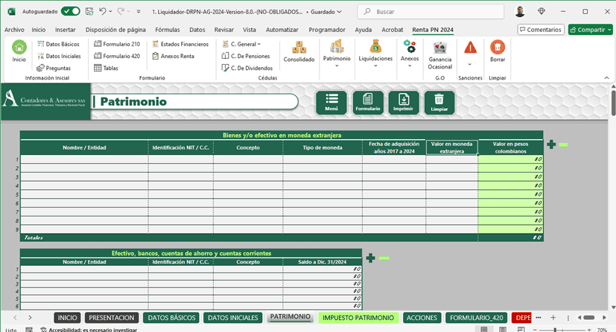
Task: Select first Nombre / Entidad cell in moneda extranjera
Action: click(x=84, y=159)
